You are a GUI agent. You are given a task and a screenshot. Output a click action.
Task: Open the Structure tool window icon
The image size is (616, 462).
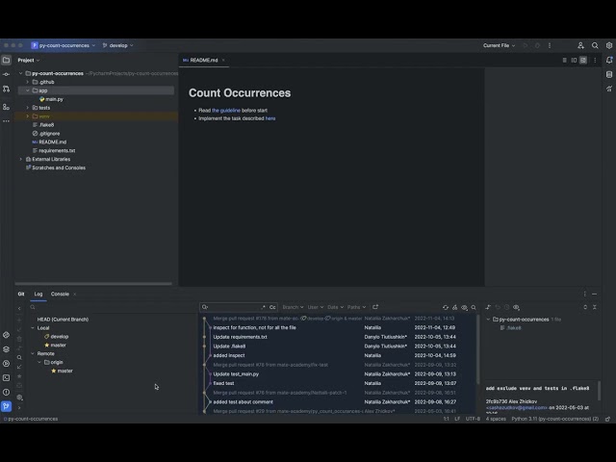click(x=7, y=107)
